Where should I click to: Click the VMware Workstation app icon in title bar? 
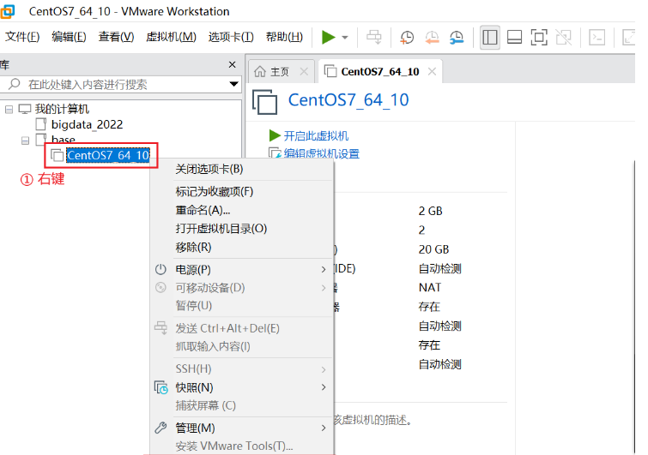pyautogui.click(x=8, y=11)
